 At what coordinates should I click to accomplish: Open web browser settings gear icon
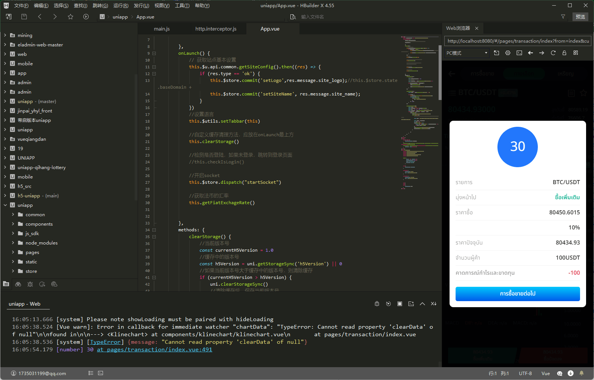pos(508,53)
